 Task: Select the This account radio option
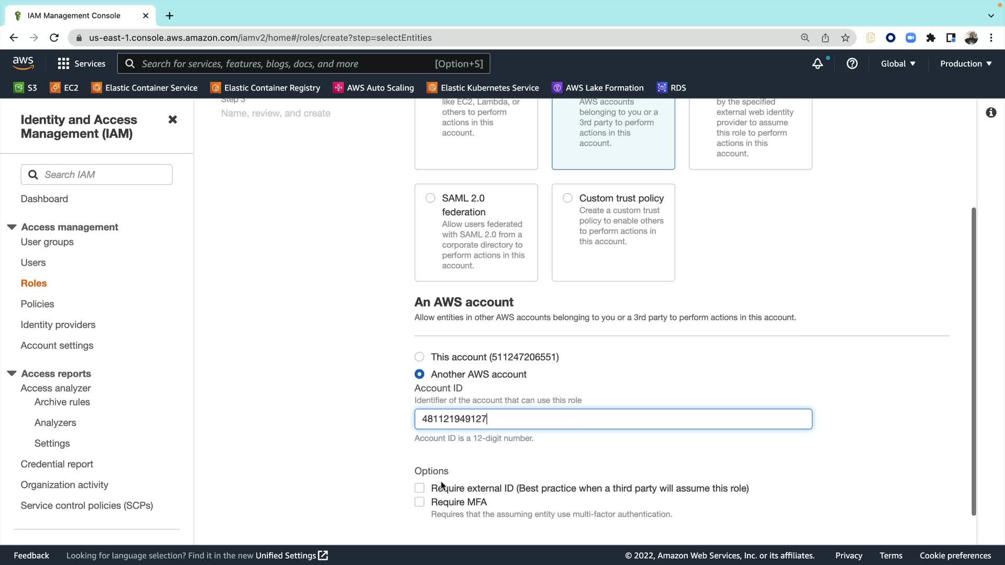click(419, 357)
